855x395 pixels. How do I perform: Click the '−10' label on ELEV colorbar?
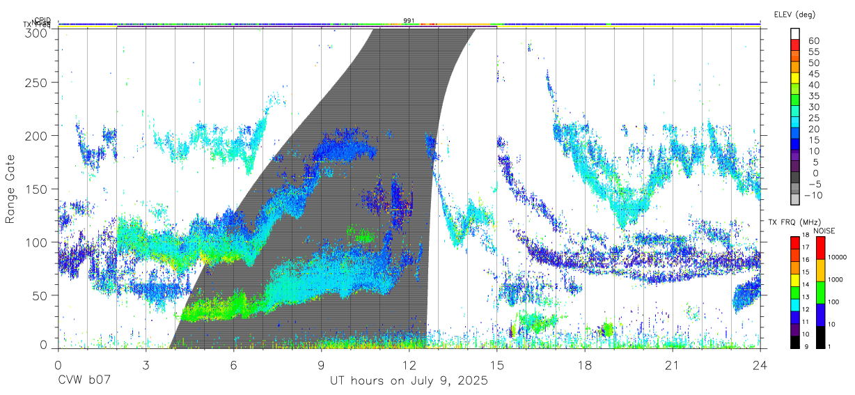815,194
